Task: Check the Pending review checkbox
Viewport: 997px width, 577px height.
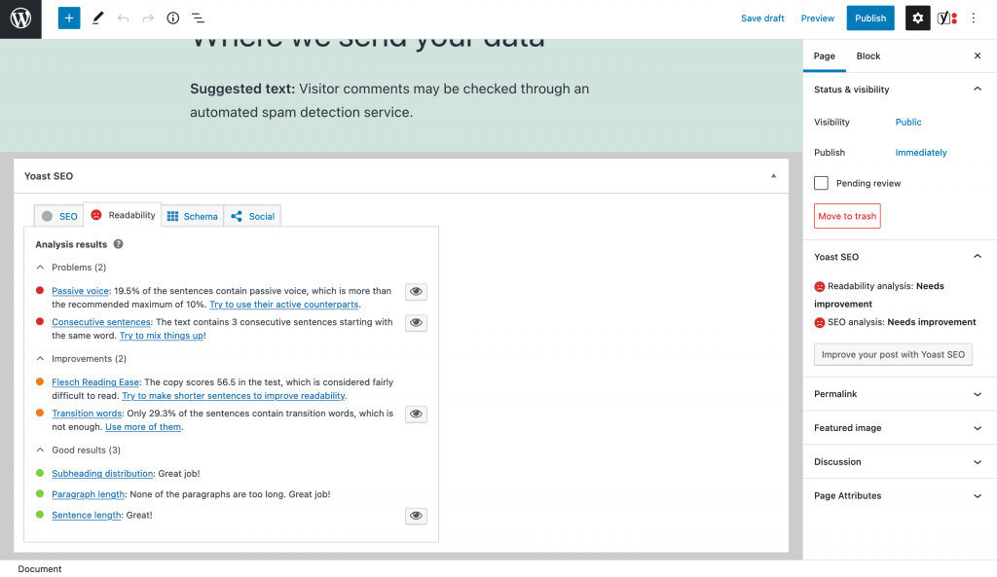Action: point(821,183)
